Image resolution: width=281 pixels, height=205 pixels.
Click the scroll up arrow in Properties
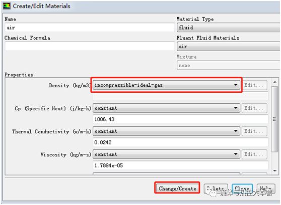tap(275, 82)
